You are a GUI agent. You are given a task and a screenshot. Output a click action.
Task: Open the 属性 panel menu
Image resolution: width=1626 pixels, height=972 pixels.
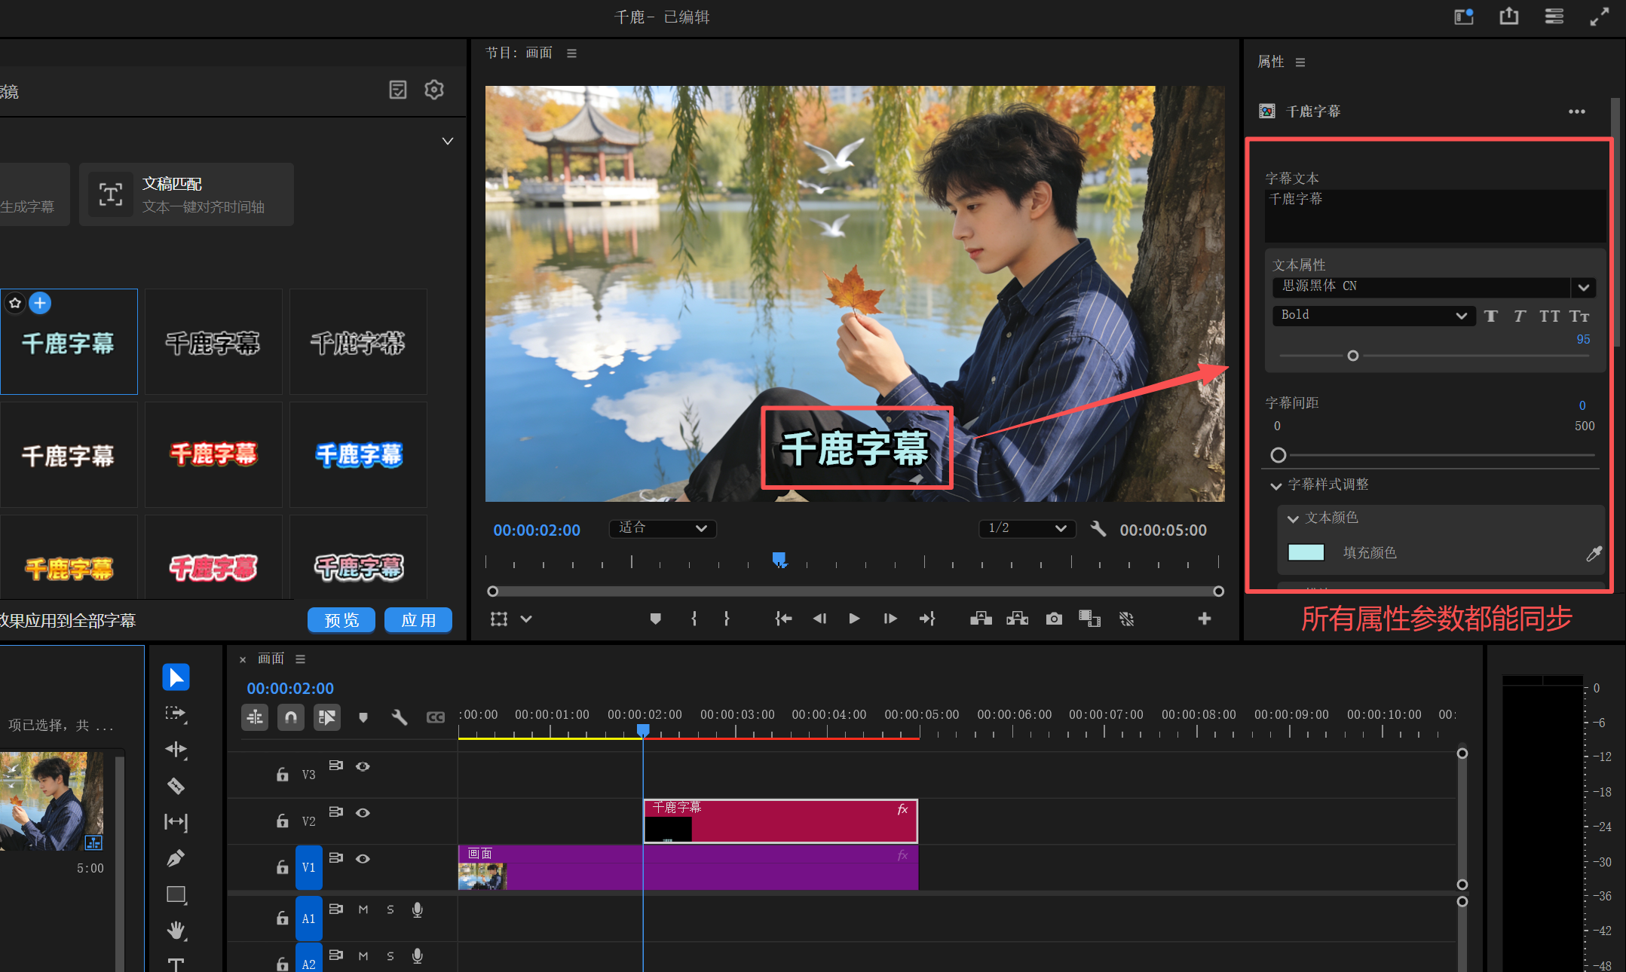click(x=1300, y=63)
